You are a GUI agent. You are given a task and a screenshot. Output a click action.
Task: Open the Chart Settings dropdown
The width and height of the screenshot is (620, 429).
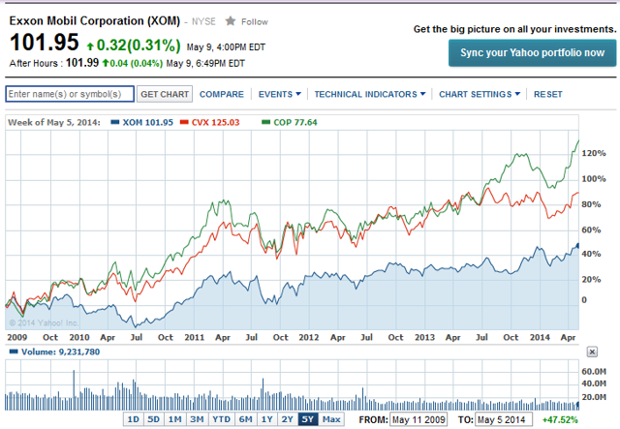(480, 94)
